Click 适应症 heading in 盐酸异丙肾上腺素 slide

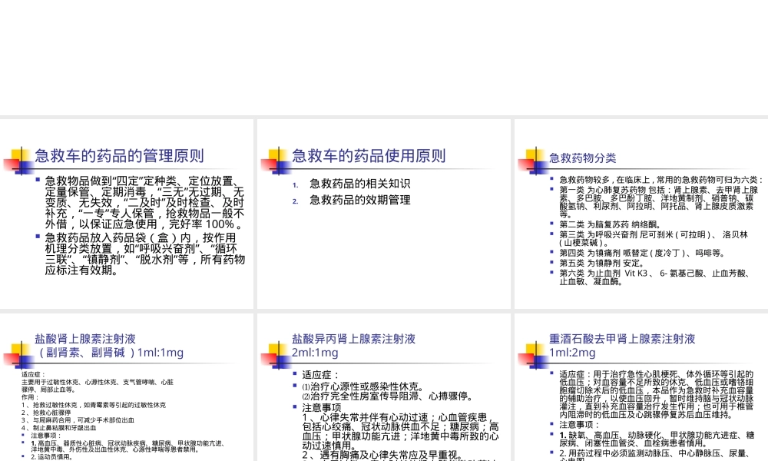point(321,375)
